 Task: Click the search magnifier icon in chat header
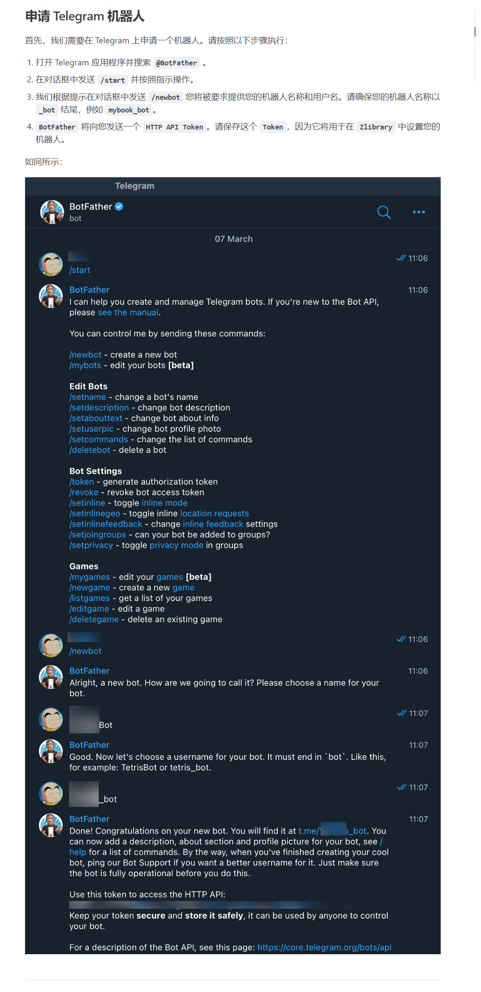tap(383, 212)
